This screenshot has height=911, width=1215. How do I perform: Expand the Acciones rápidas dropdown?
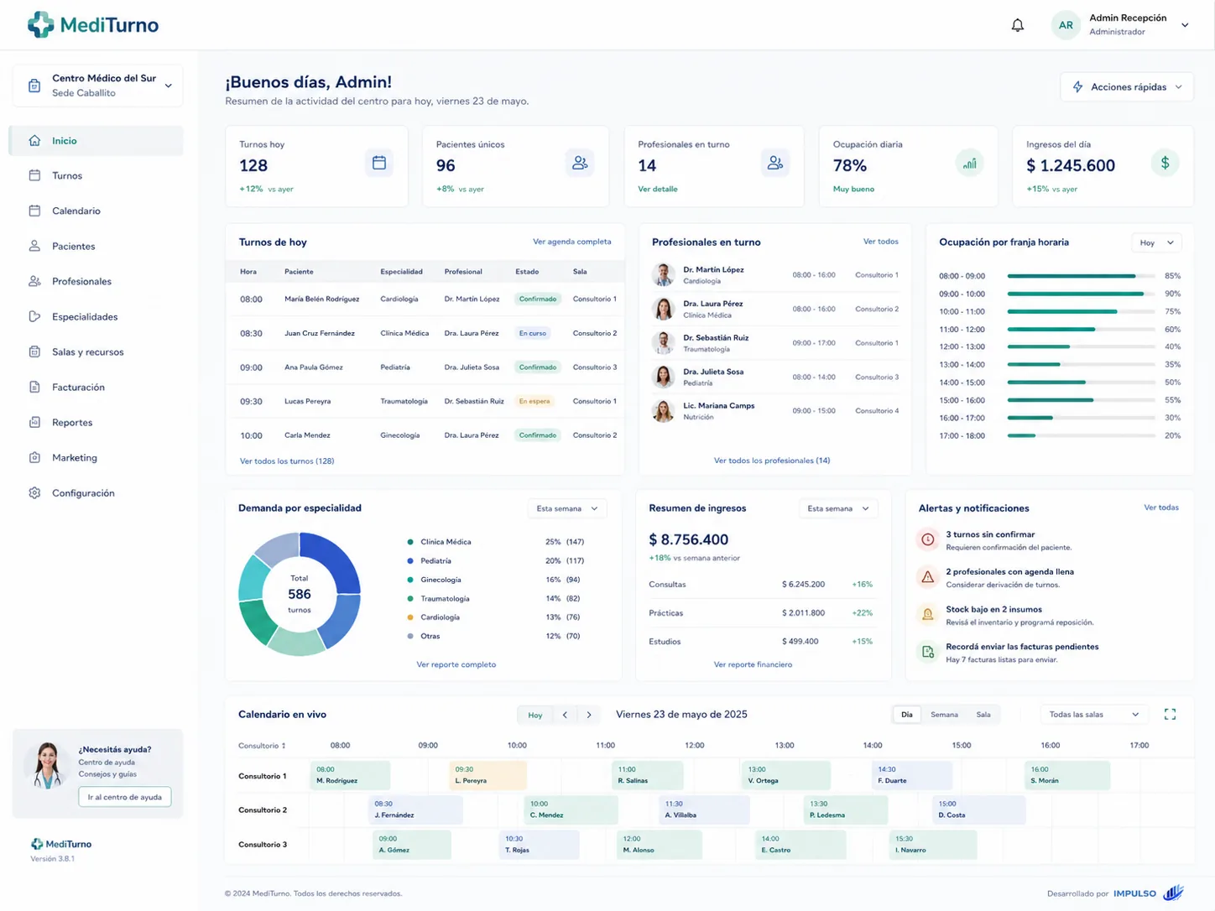click(1127, 87)
